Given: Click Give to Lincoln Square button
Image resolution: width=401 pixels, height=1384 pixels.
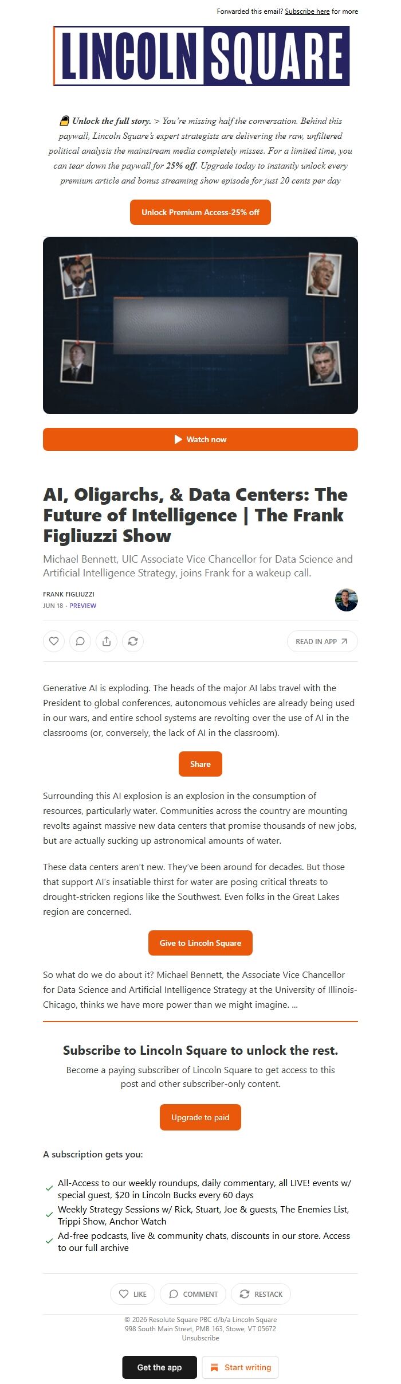Looking at the screenshot, I should (200, 943).
